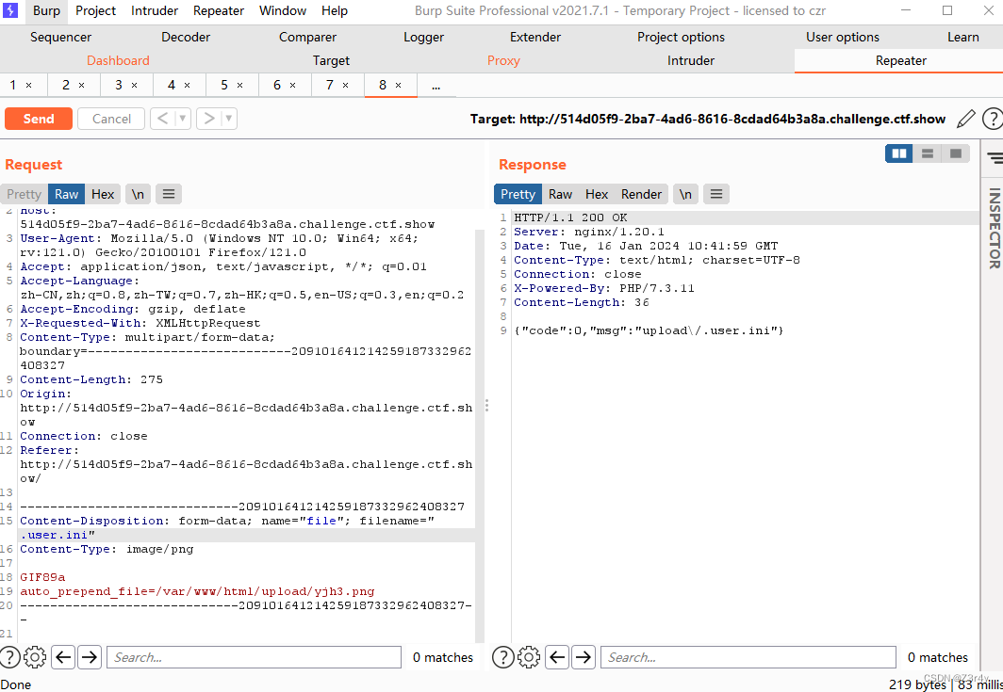
Task: Open the Burp menu
Action: coord(47,11)
